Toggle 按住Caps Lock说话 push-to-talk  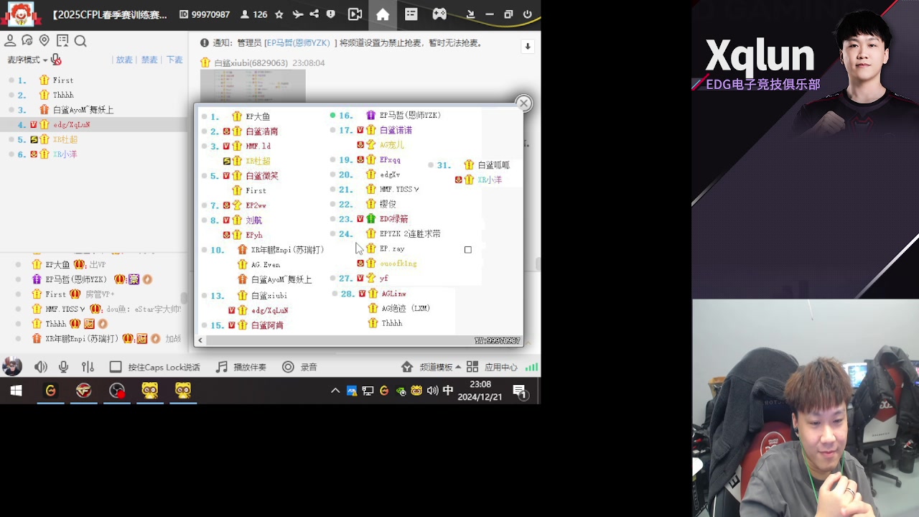[154, 367]
